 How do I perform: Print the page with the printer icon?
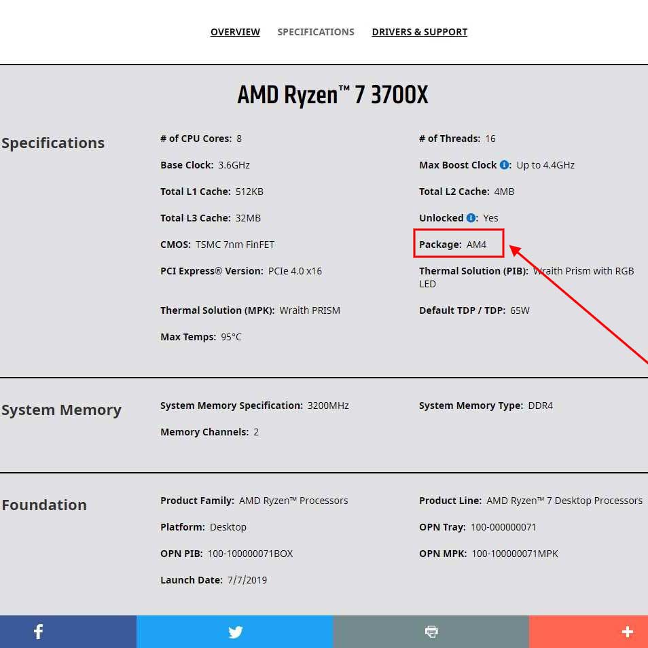point(431,632)
